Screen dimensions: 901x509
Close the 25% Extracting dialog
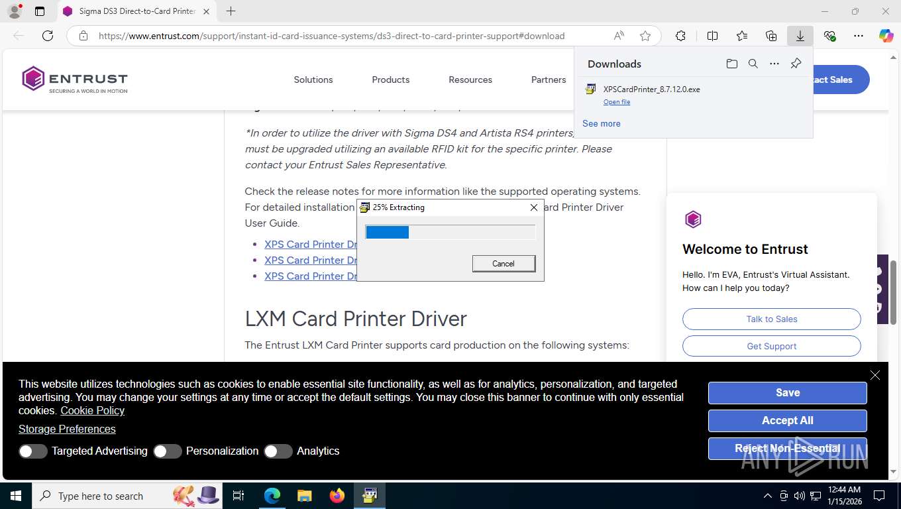[534, 207]
